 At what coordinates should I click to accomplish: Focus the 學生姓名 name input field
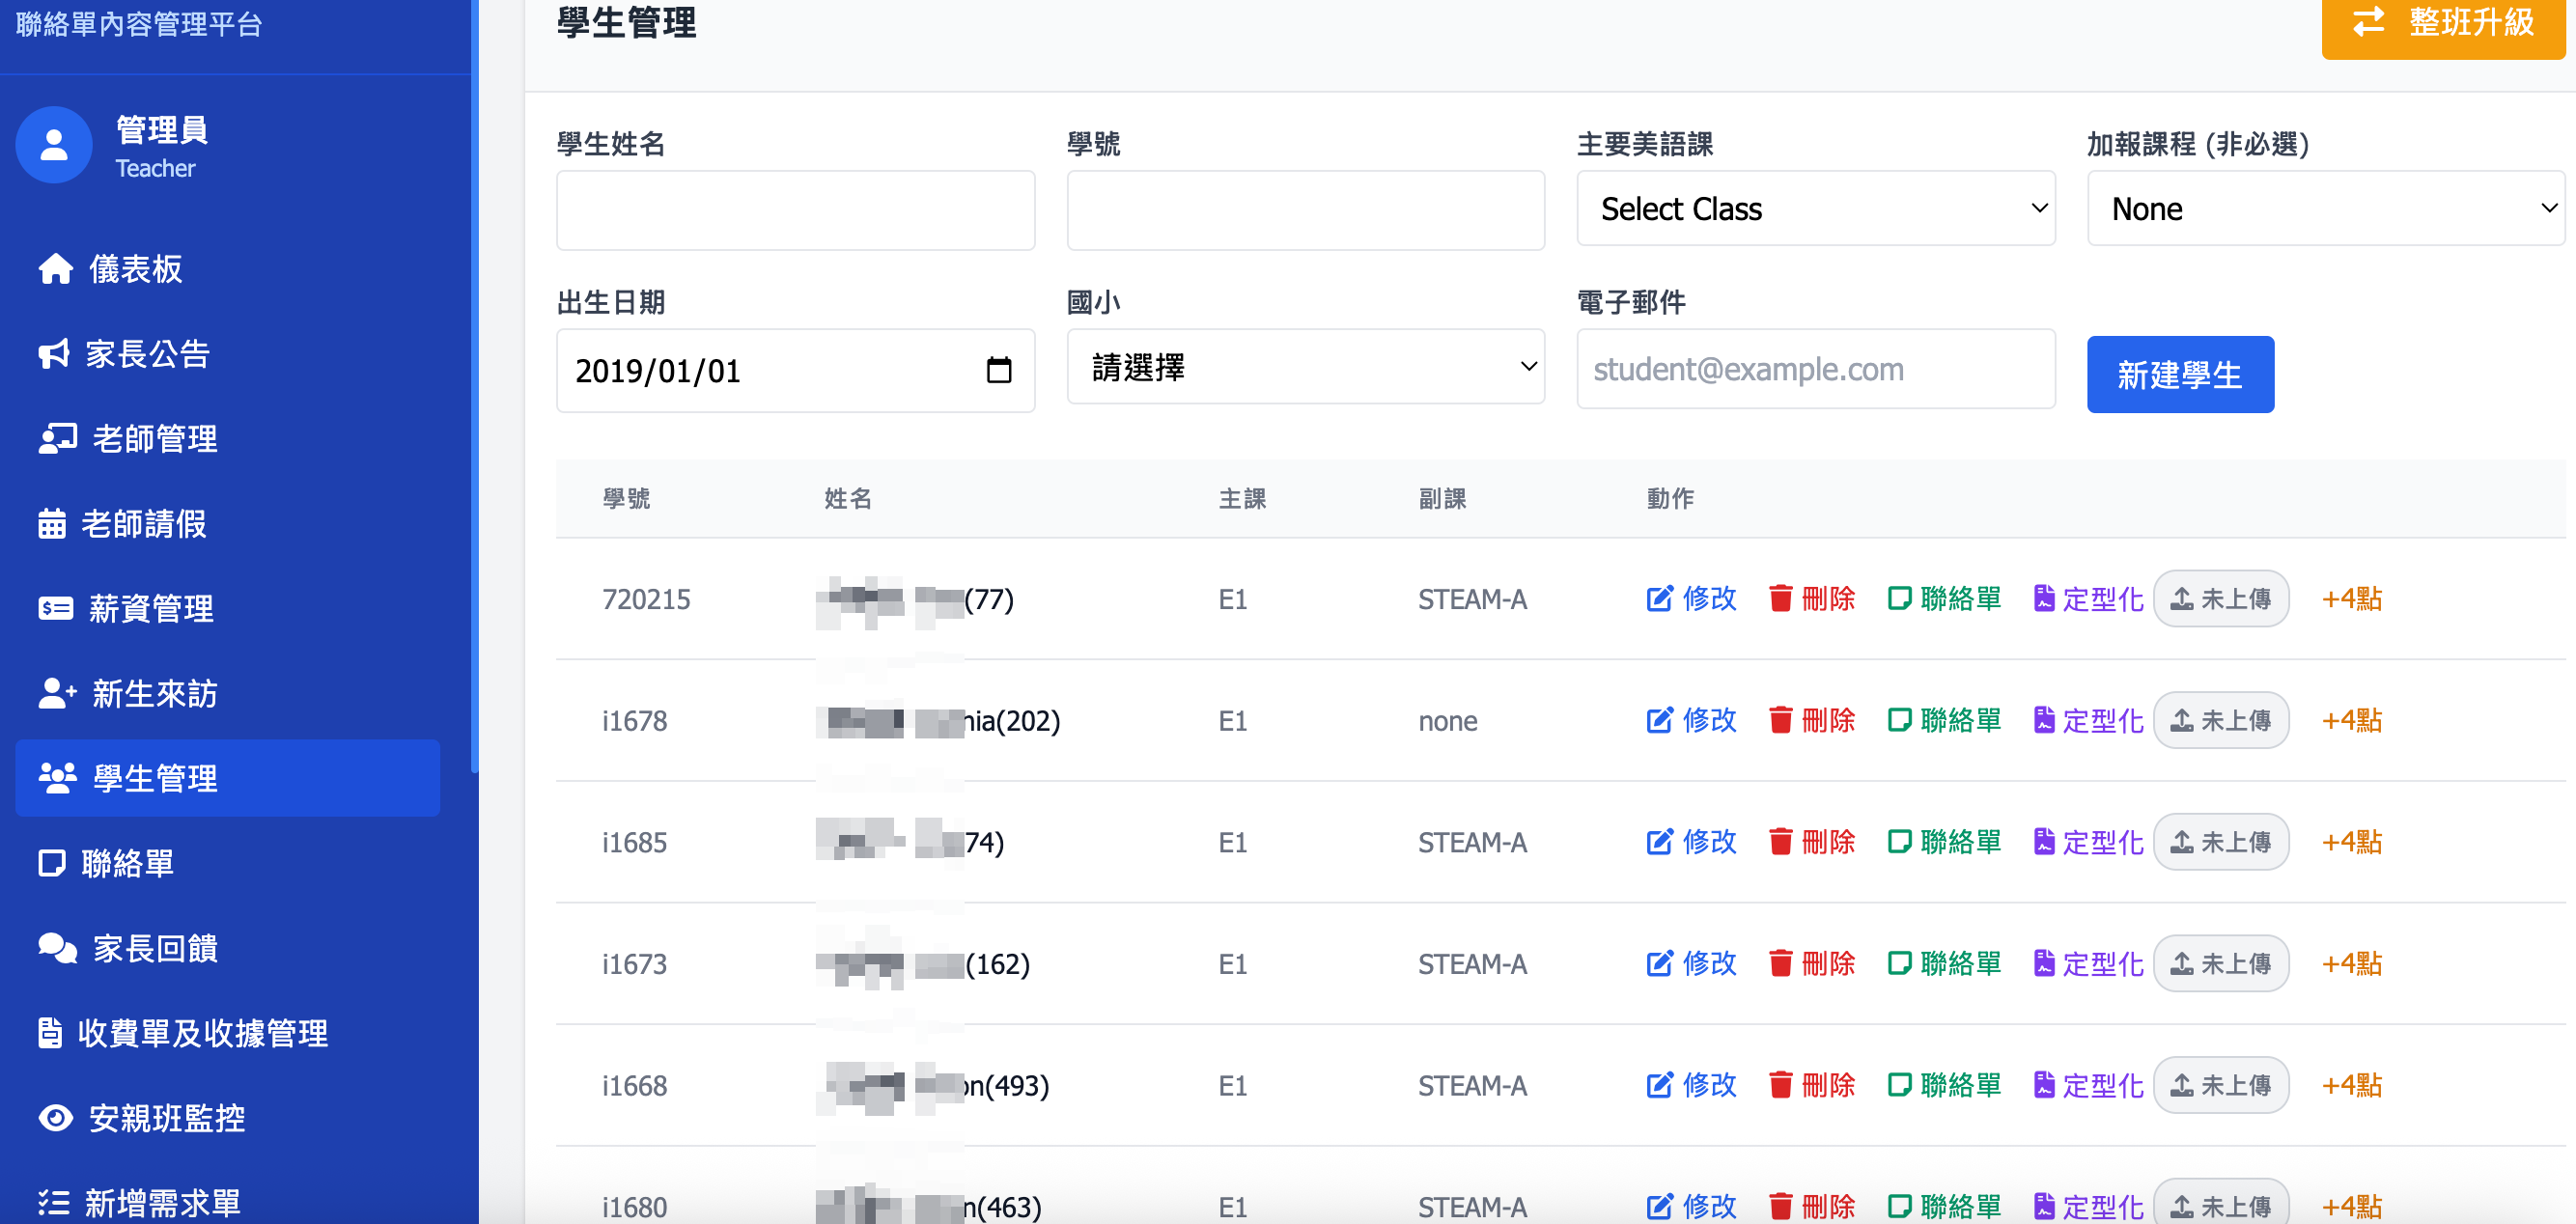(795, 210)
